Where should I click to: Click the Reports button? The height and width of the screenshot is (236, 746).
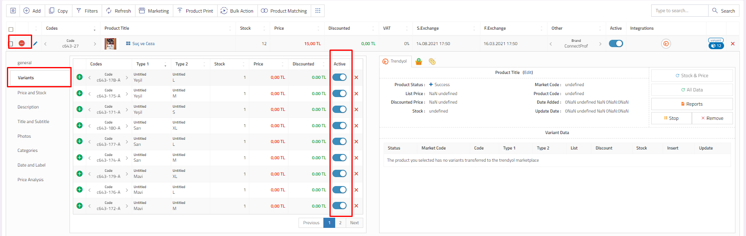(691, 104)
